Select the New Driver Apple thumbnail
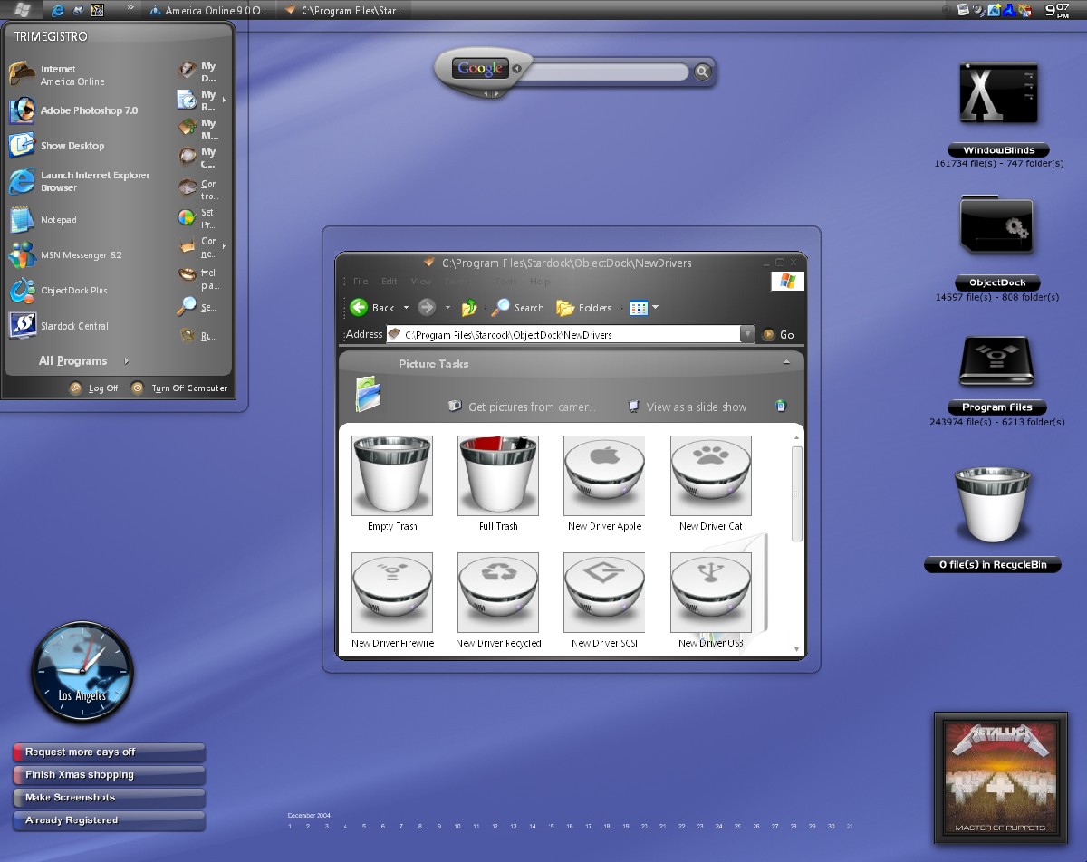The width and height of the screenshot is (1087, 862). (x=604, y=475)
